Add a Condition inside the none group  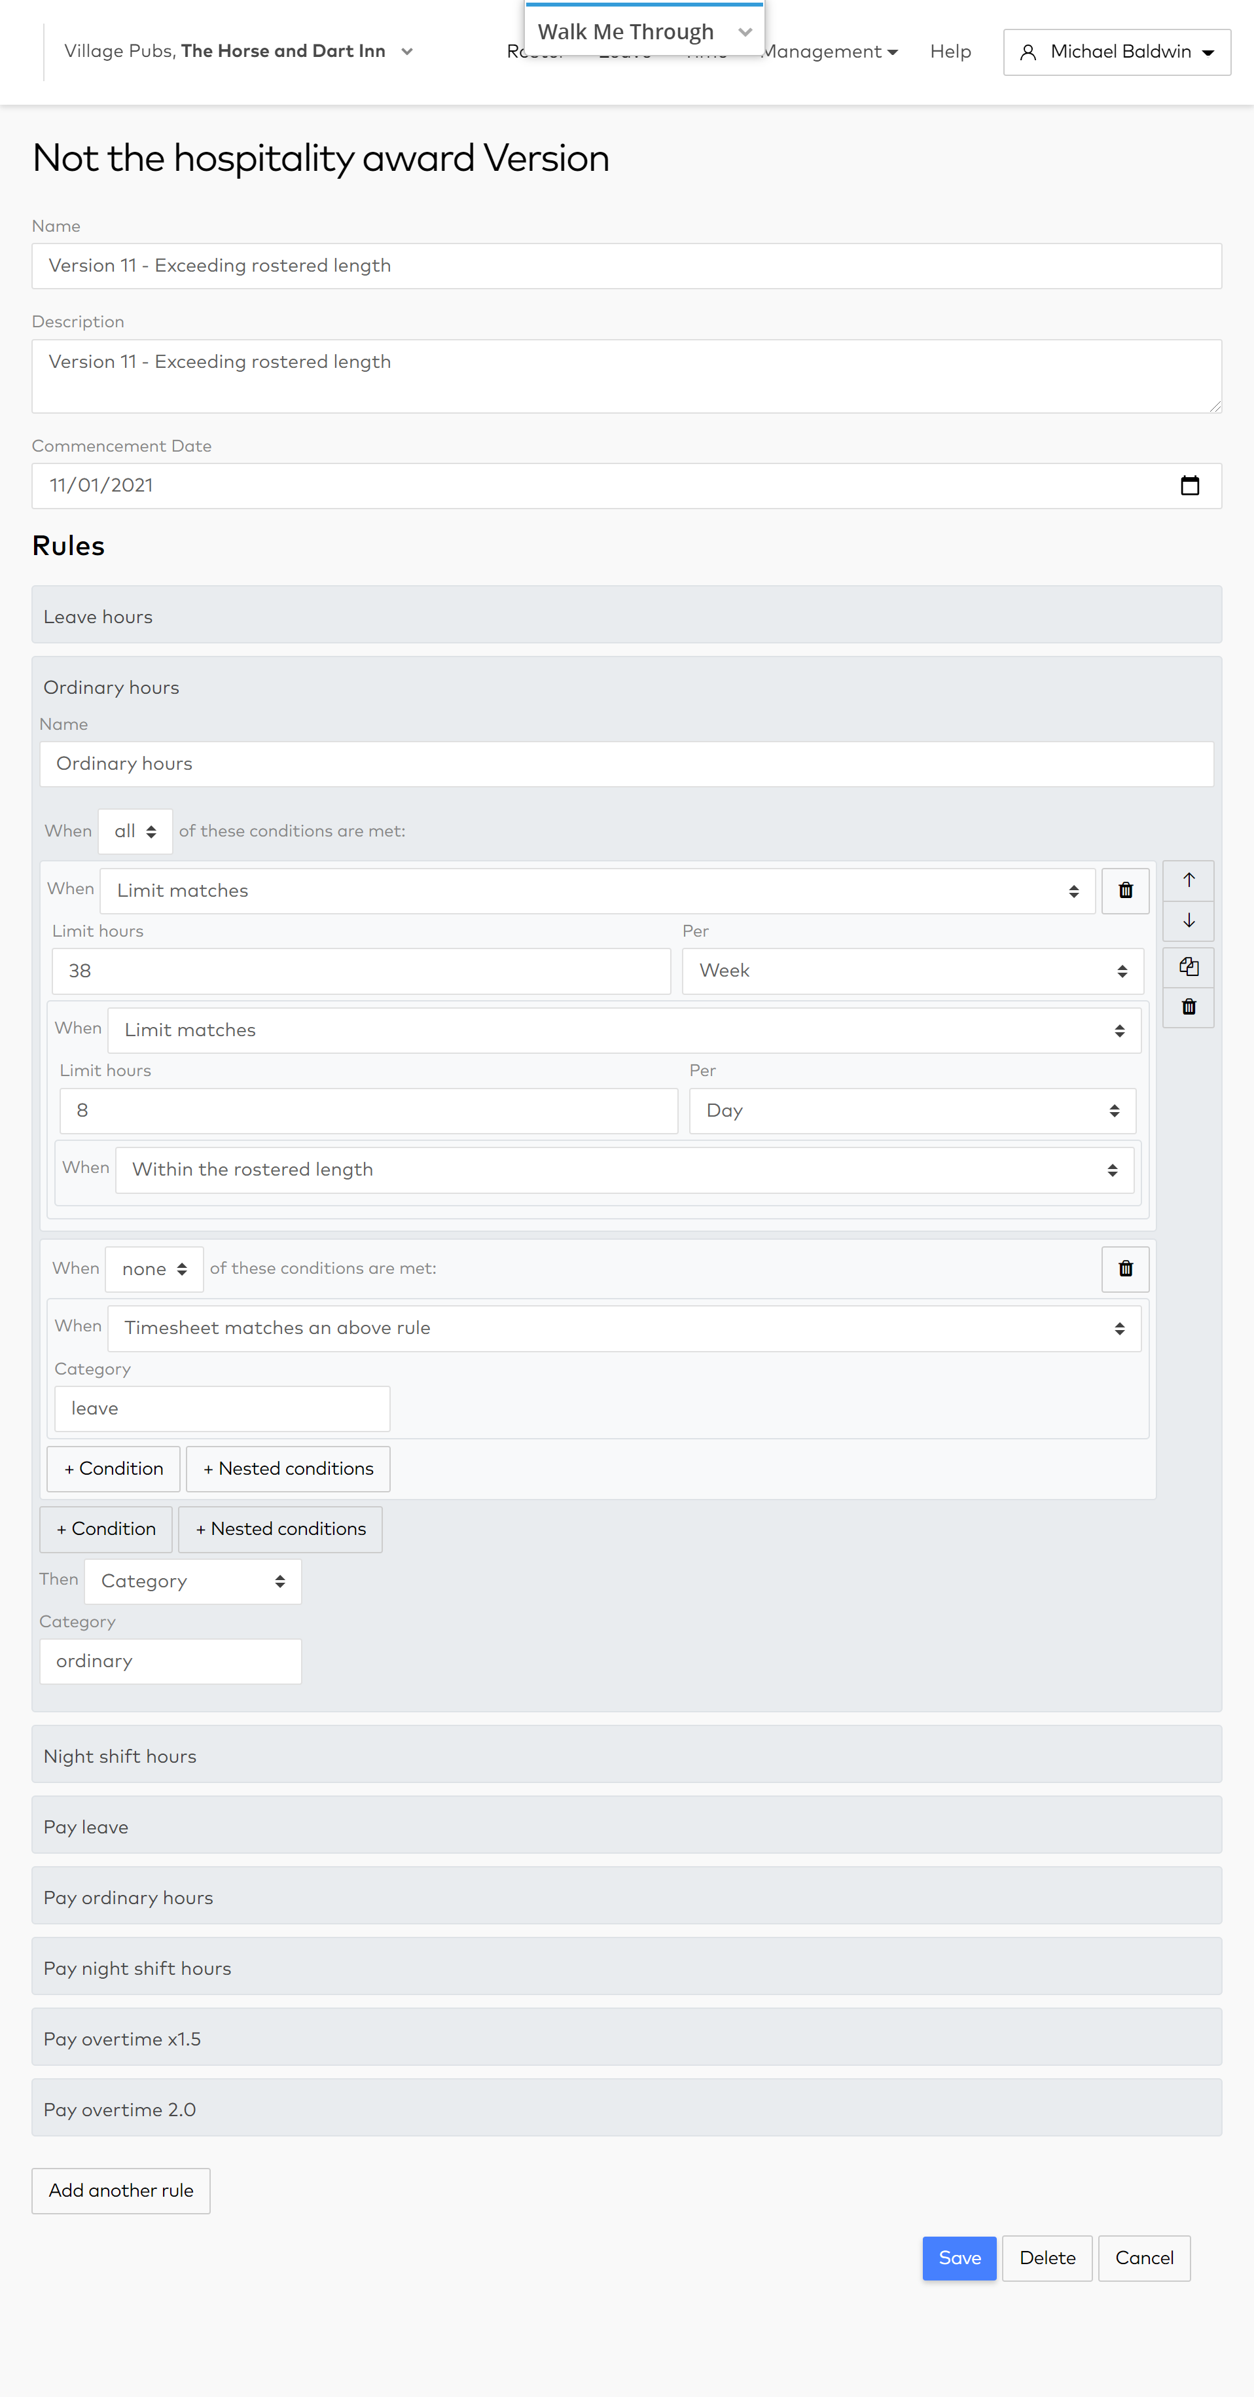tap(113, 1469)
